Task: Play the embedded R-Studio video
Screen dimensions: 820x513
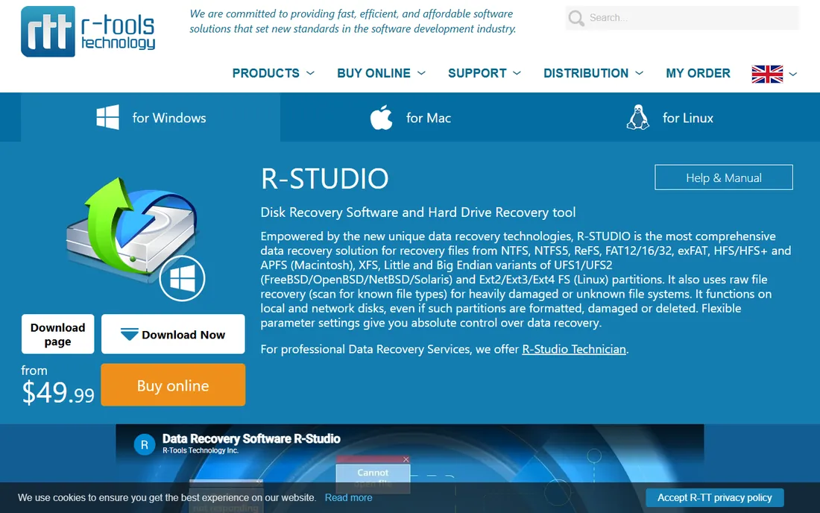Action: pyautogui.click(x=409, y=468)
